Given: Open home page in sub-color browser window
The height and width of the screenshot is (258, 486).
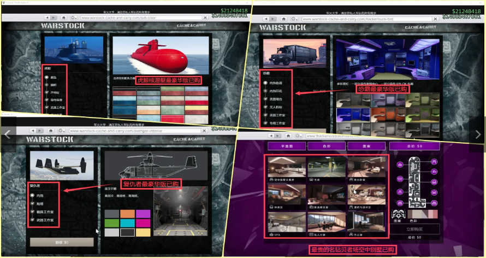Looking at the screenshot, I should pyautogui.click(x=63, y=17).
